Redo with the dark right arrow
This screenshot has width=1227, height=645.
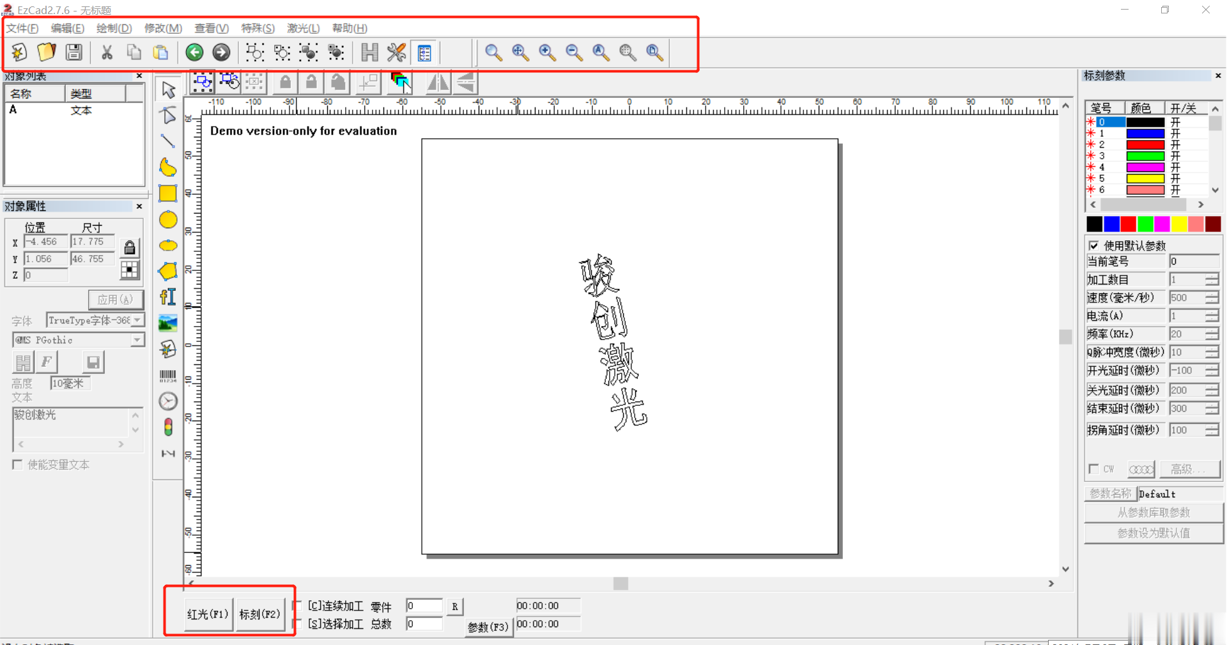coord(221,52)
